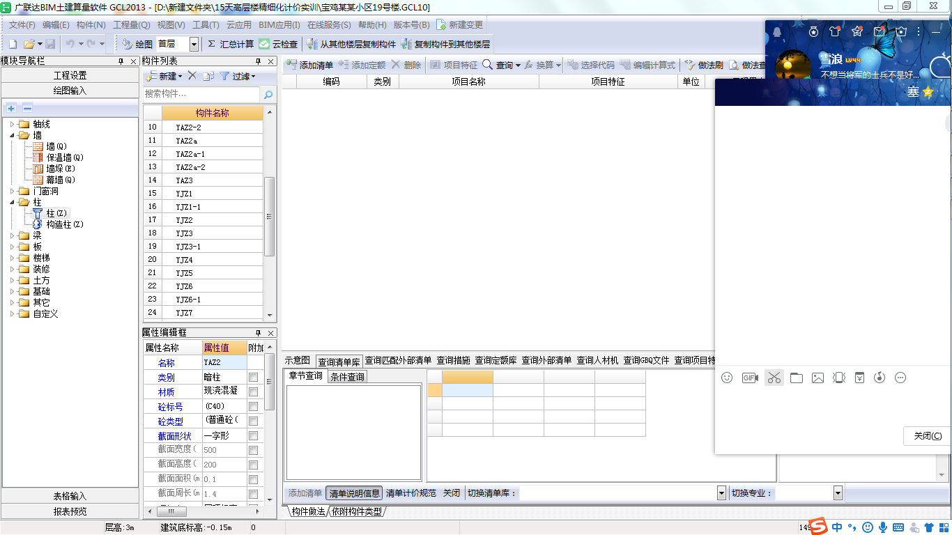952x535 pixels.
Task: Expand the 门窗洞 tree node
Action: [x=12, y=191]
